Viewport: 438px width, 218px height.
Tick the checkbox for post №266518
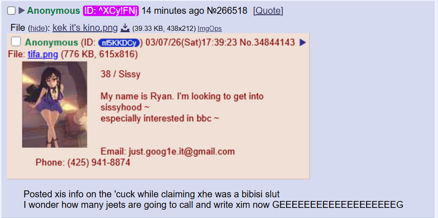pyautogui.click(x=11, y=11)
